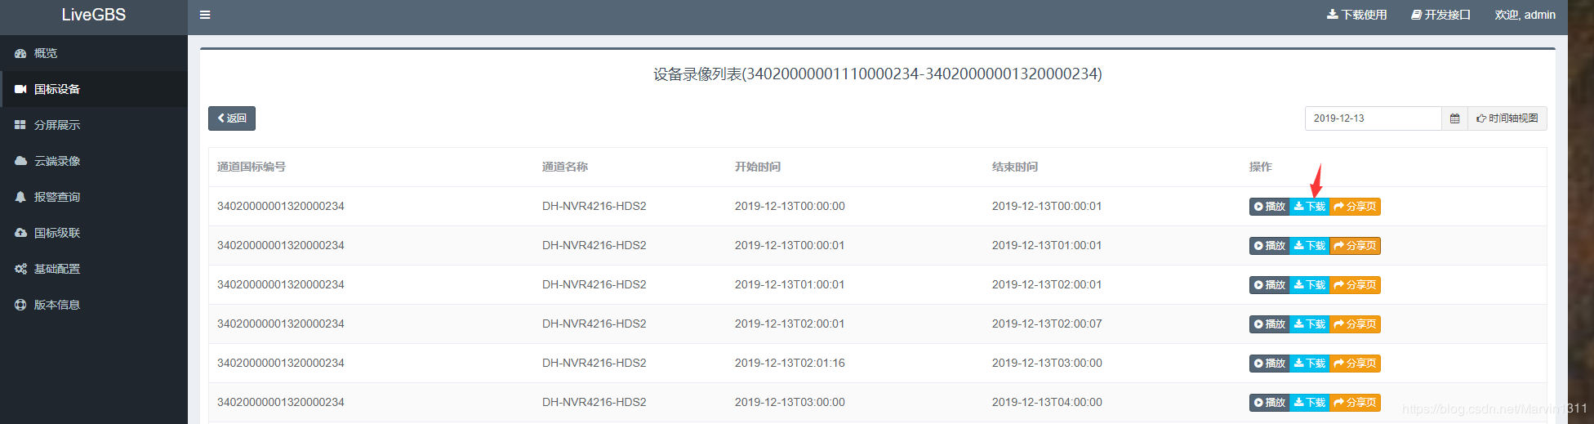Download recording starting 2019-12-13T01:00:01
The height and width of the screenshot is (424, 1594).
pyautogui.click(x=1310, y=285)
